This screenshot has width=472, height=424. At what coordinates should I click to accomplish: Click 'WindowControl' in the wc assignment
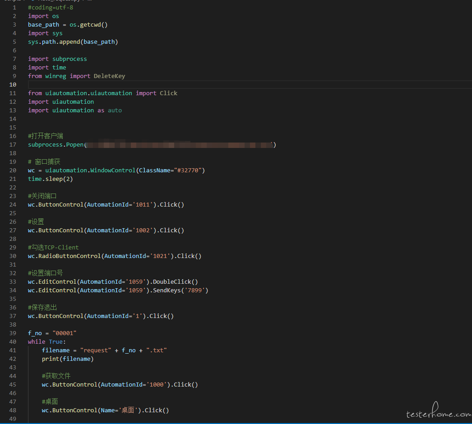click(113, 171)
